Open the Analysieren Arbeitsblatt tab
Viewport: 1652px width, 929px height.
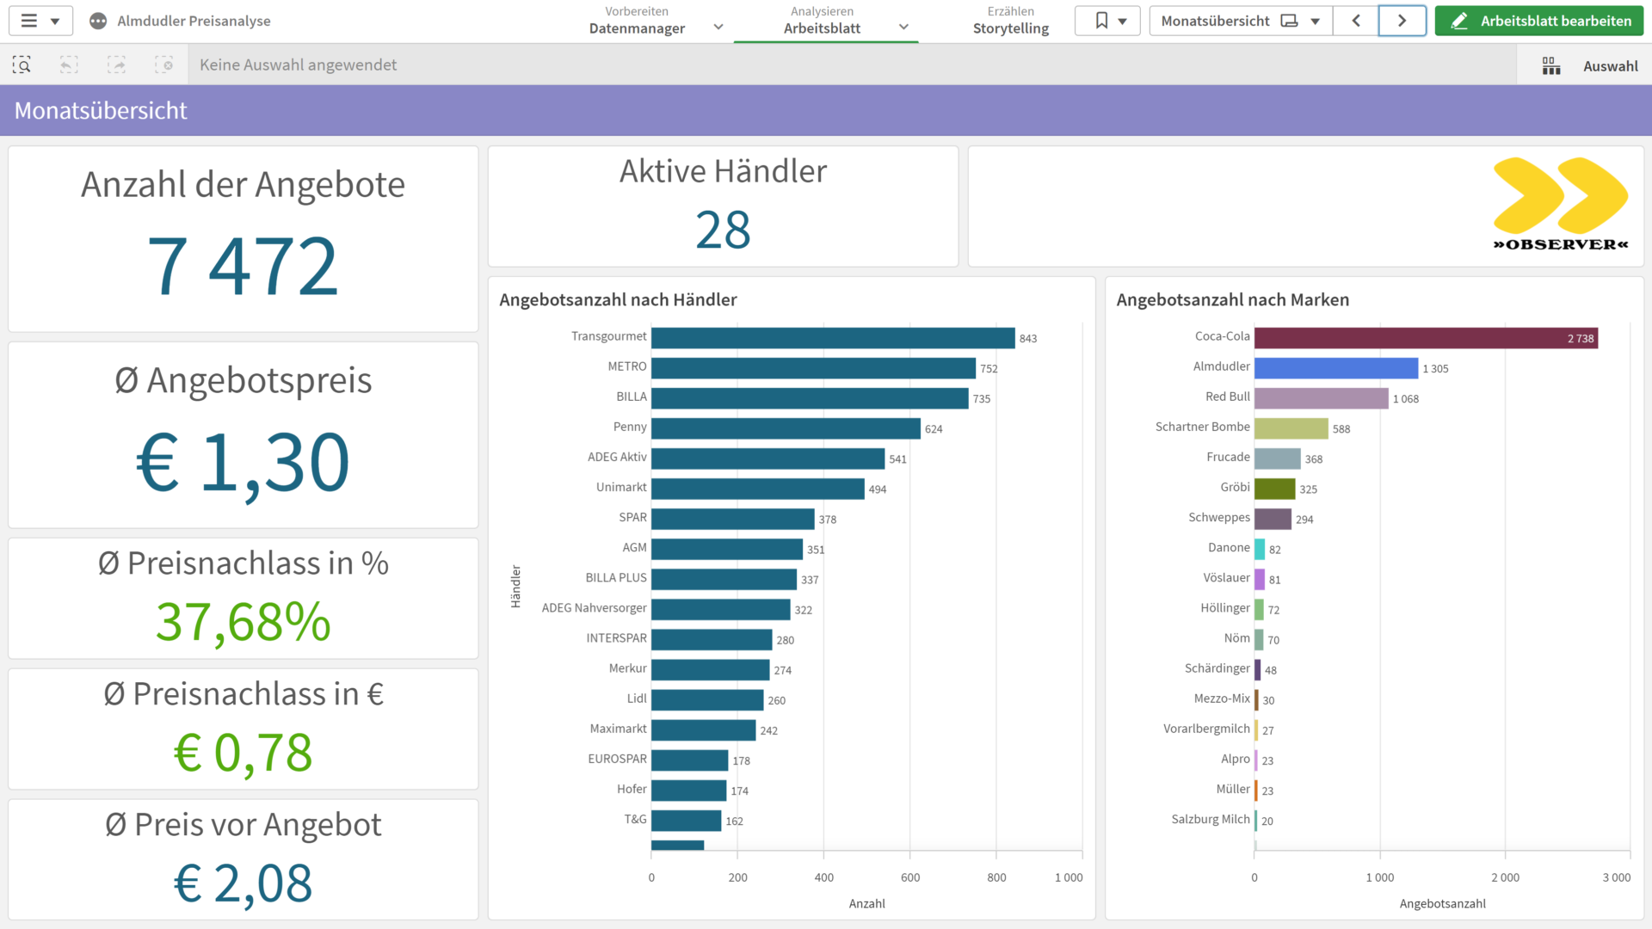[x=822, y=21]
